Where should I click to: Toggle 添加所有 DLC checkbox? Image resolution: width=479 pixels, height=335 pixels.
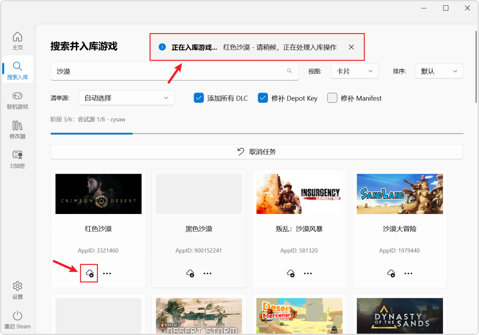point(199,98)
